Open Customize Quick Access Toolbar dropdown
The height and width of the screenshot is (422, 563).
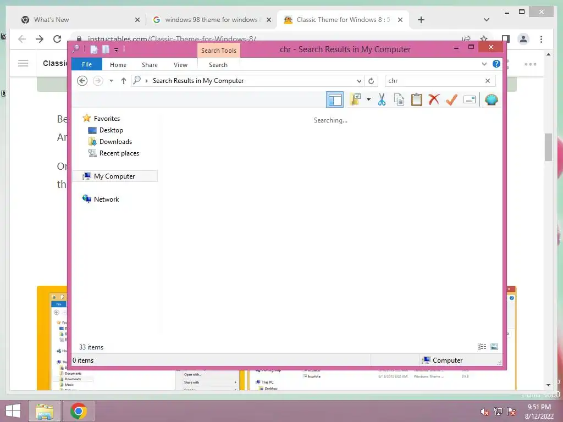[x=117, y=50]
